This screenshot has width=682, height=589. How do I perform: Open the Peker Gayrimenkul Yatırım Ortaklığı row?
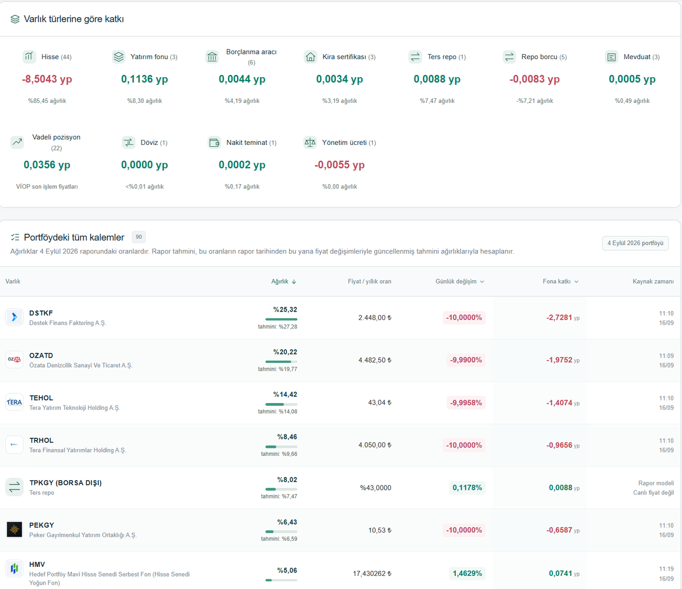pos(341,530)
